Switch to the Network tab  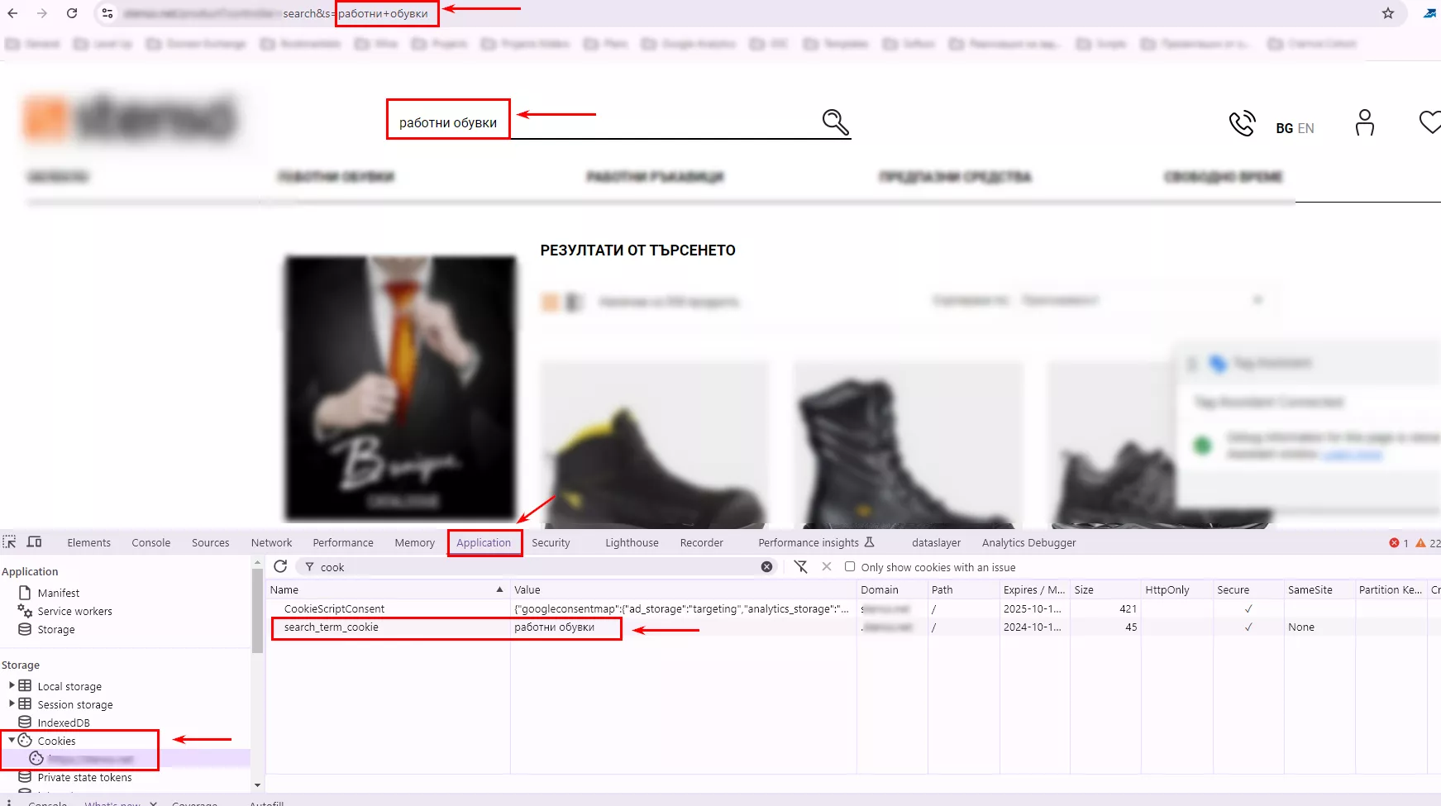(x=272, y=543)
